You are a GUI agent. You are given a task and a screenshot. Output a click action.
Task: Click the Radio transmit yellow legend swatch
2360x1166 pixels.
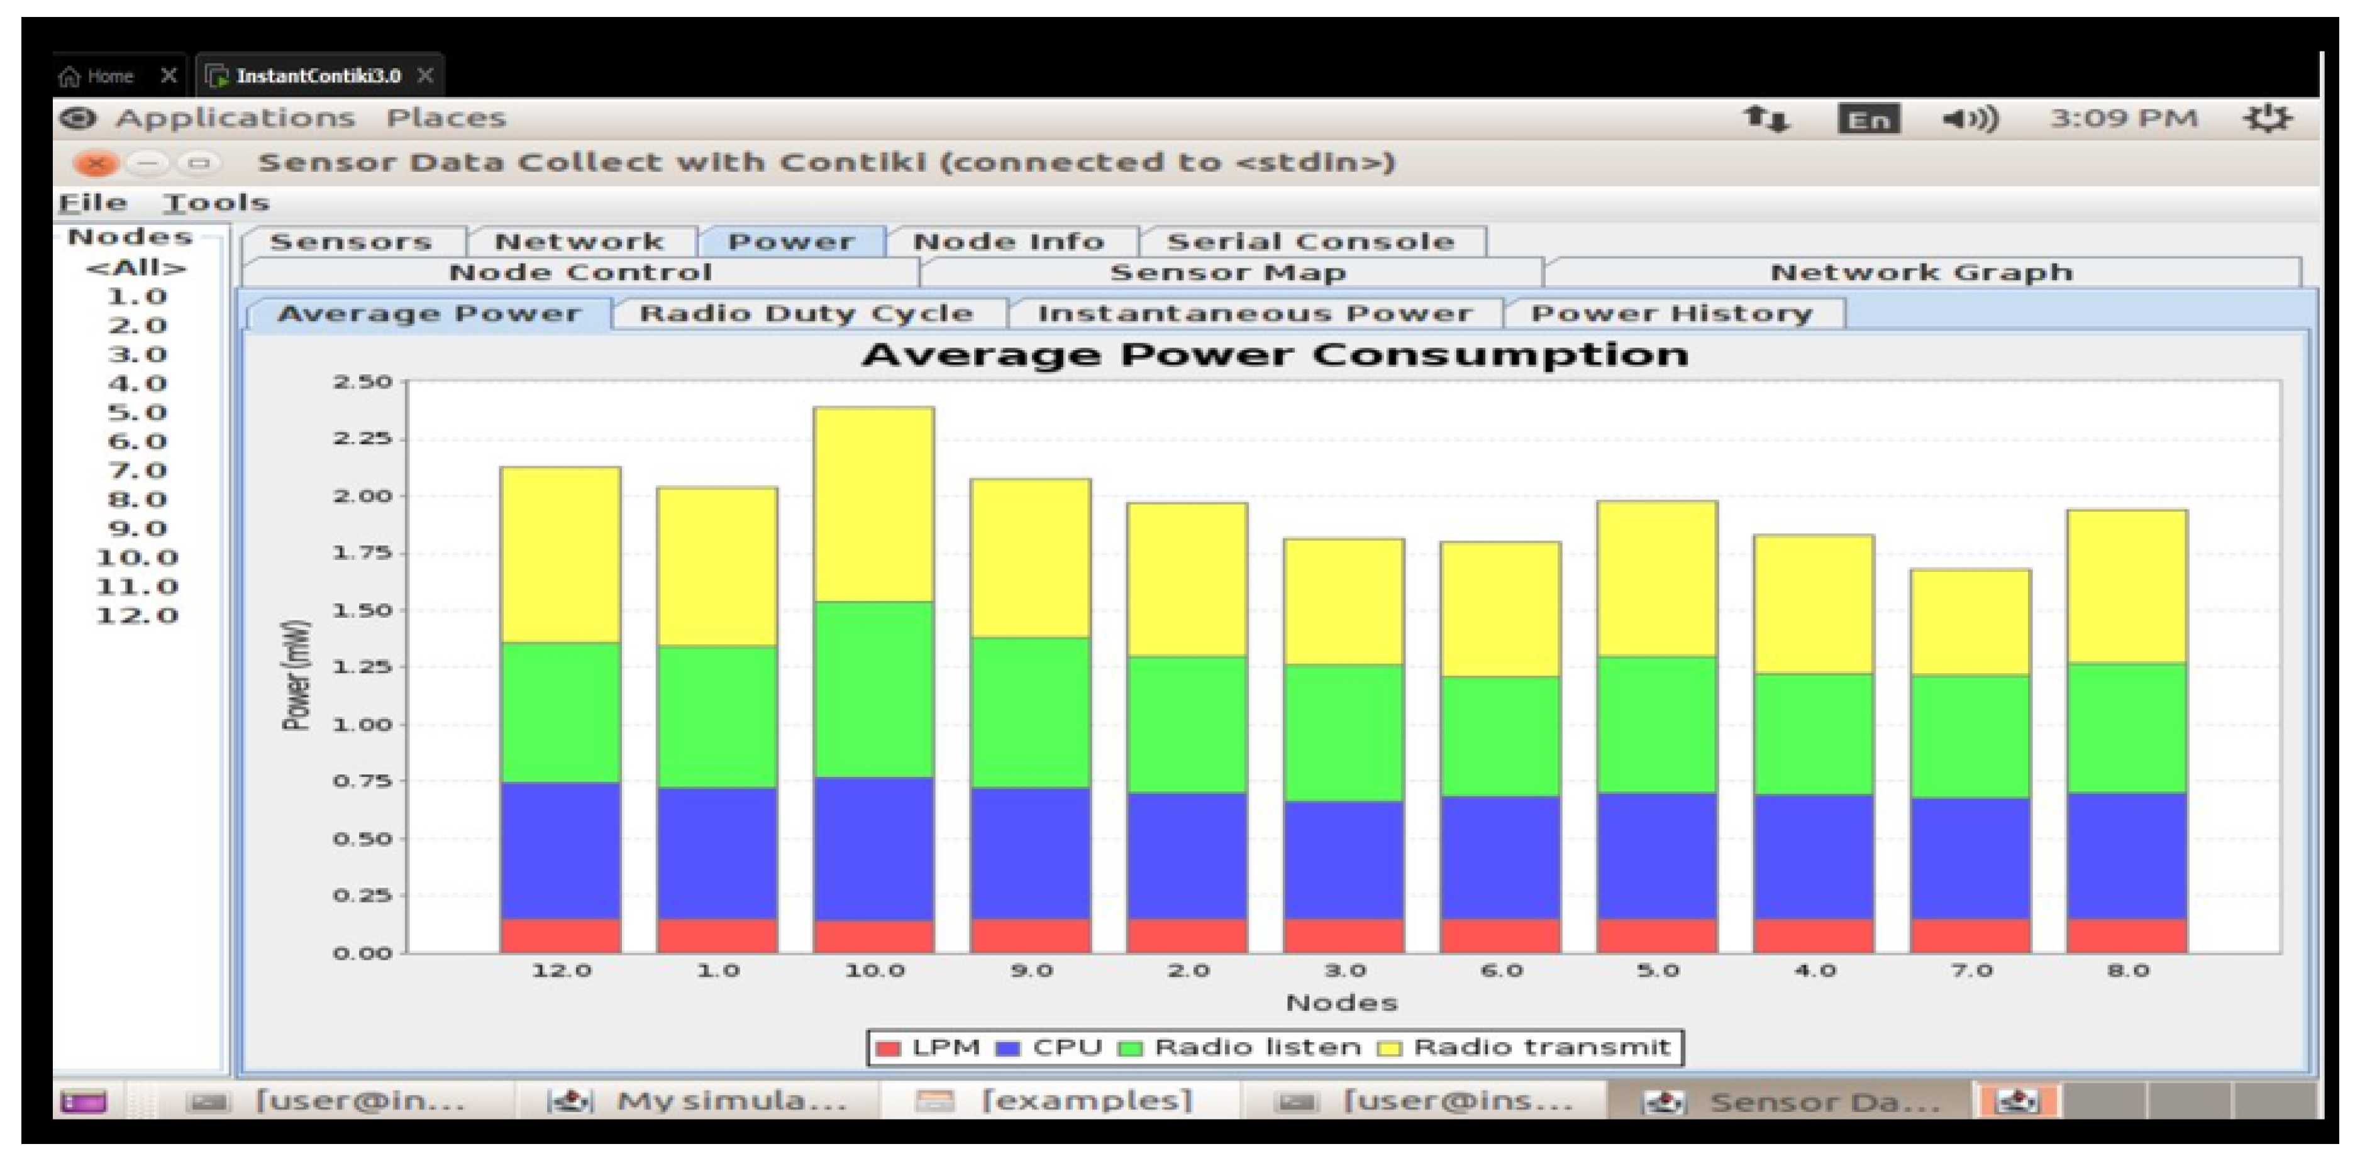pyautogui.click(x=1390, y=1048)
